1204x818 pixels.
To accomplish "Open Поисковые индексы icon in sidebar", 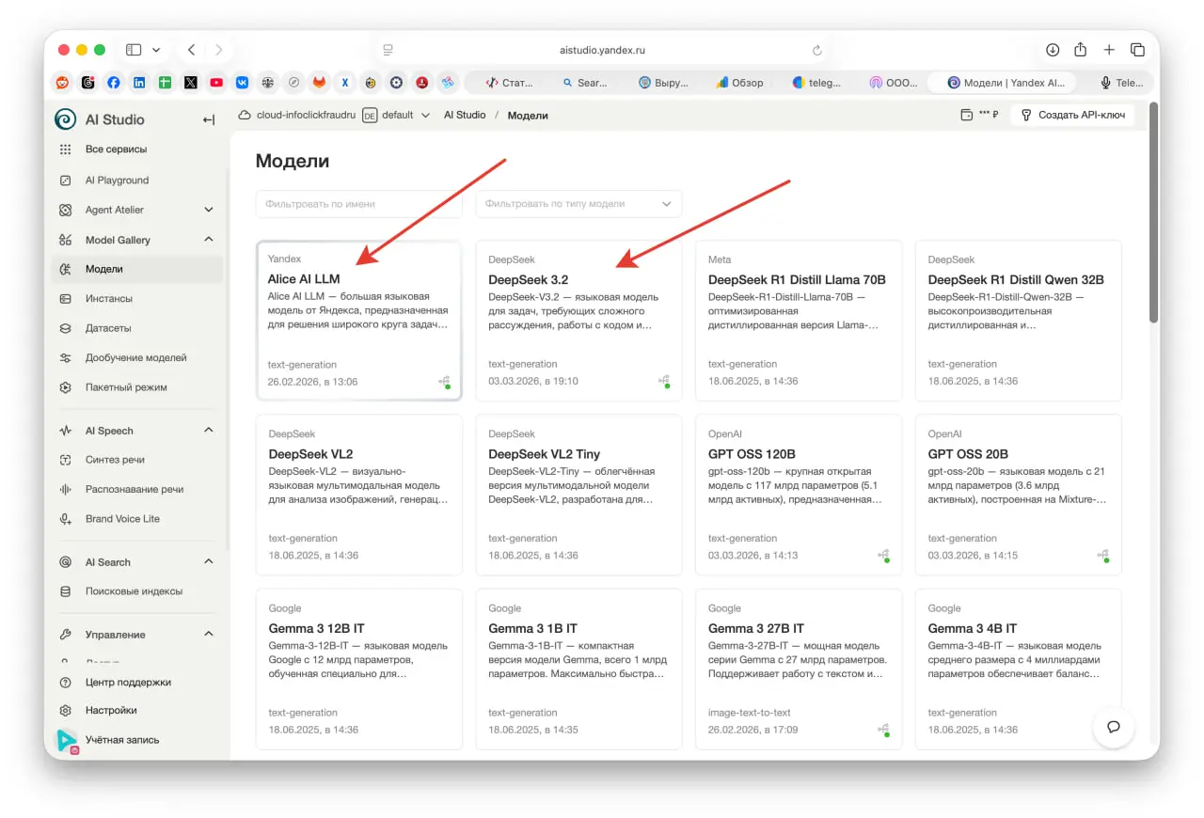I will (65, 591).
